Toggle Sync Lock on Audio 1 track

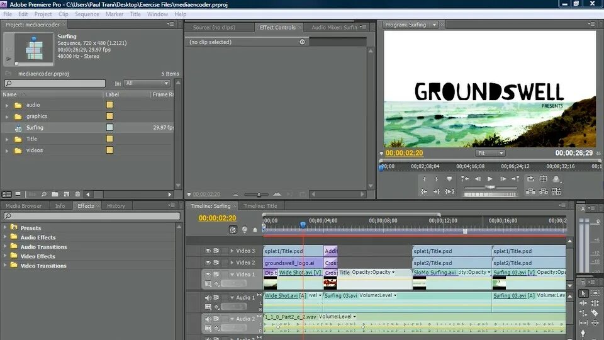[x=216, y=298]
